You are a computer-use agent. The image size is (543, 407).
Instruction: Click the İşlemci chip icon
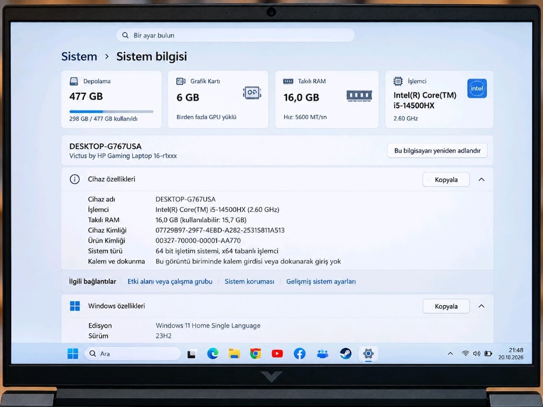398,81
